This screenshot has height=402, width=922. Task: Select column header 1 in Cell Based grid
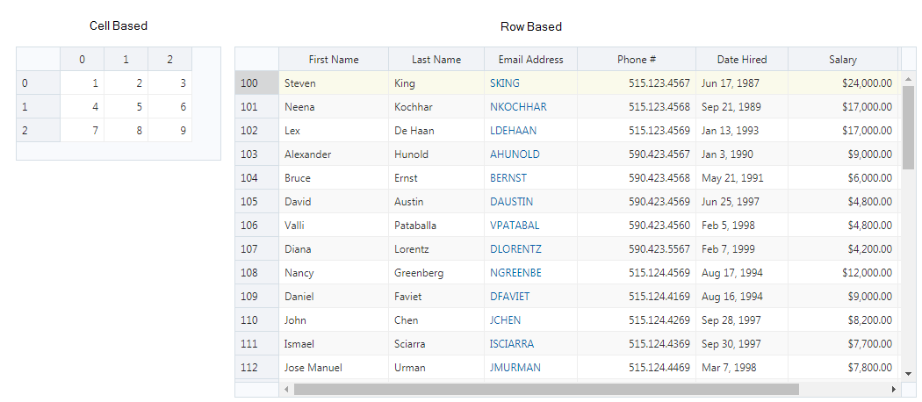[x=126, y=60]
